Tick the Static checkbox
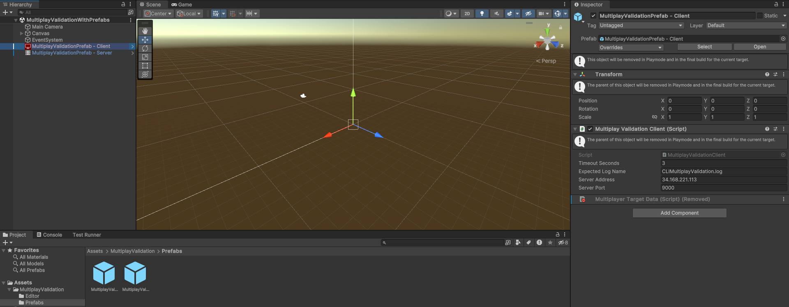This screenshot has height=307, width=789. [759, 16]
